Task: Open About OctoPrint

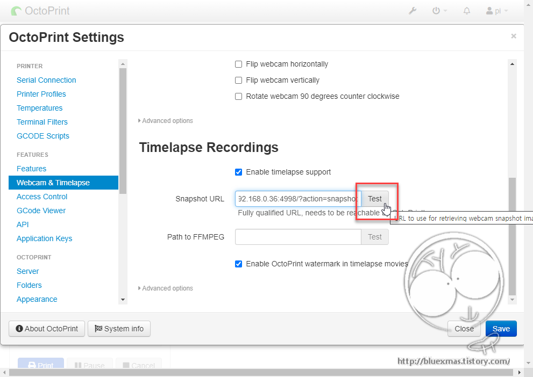Action: pos(47,329)
